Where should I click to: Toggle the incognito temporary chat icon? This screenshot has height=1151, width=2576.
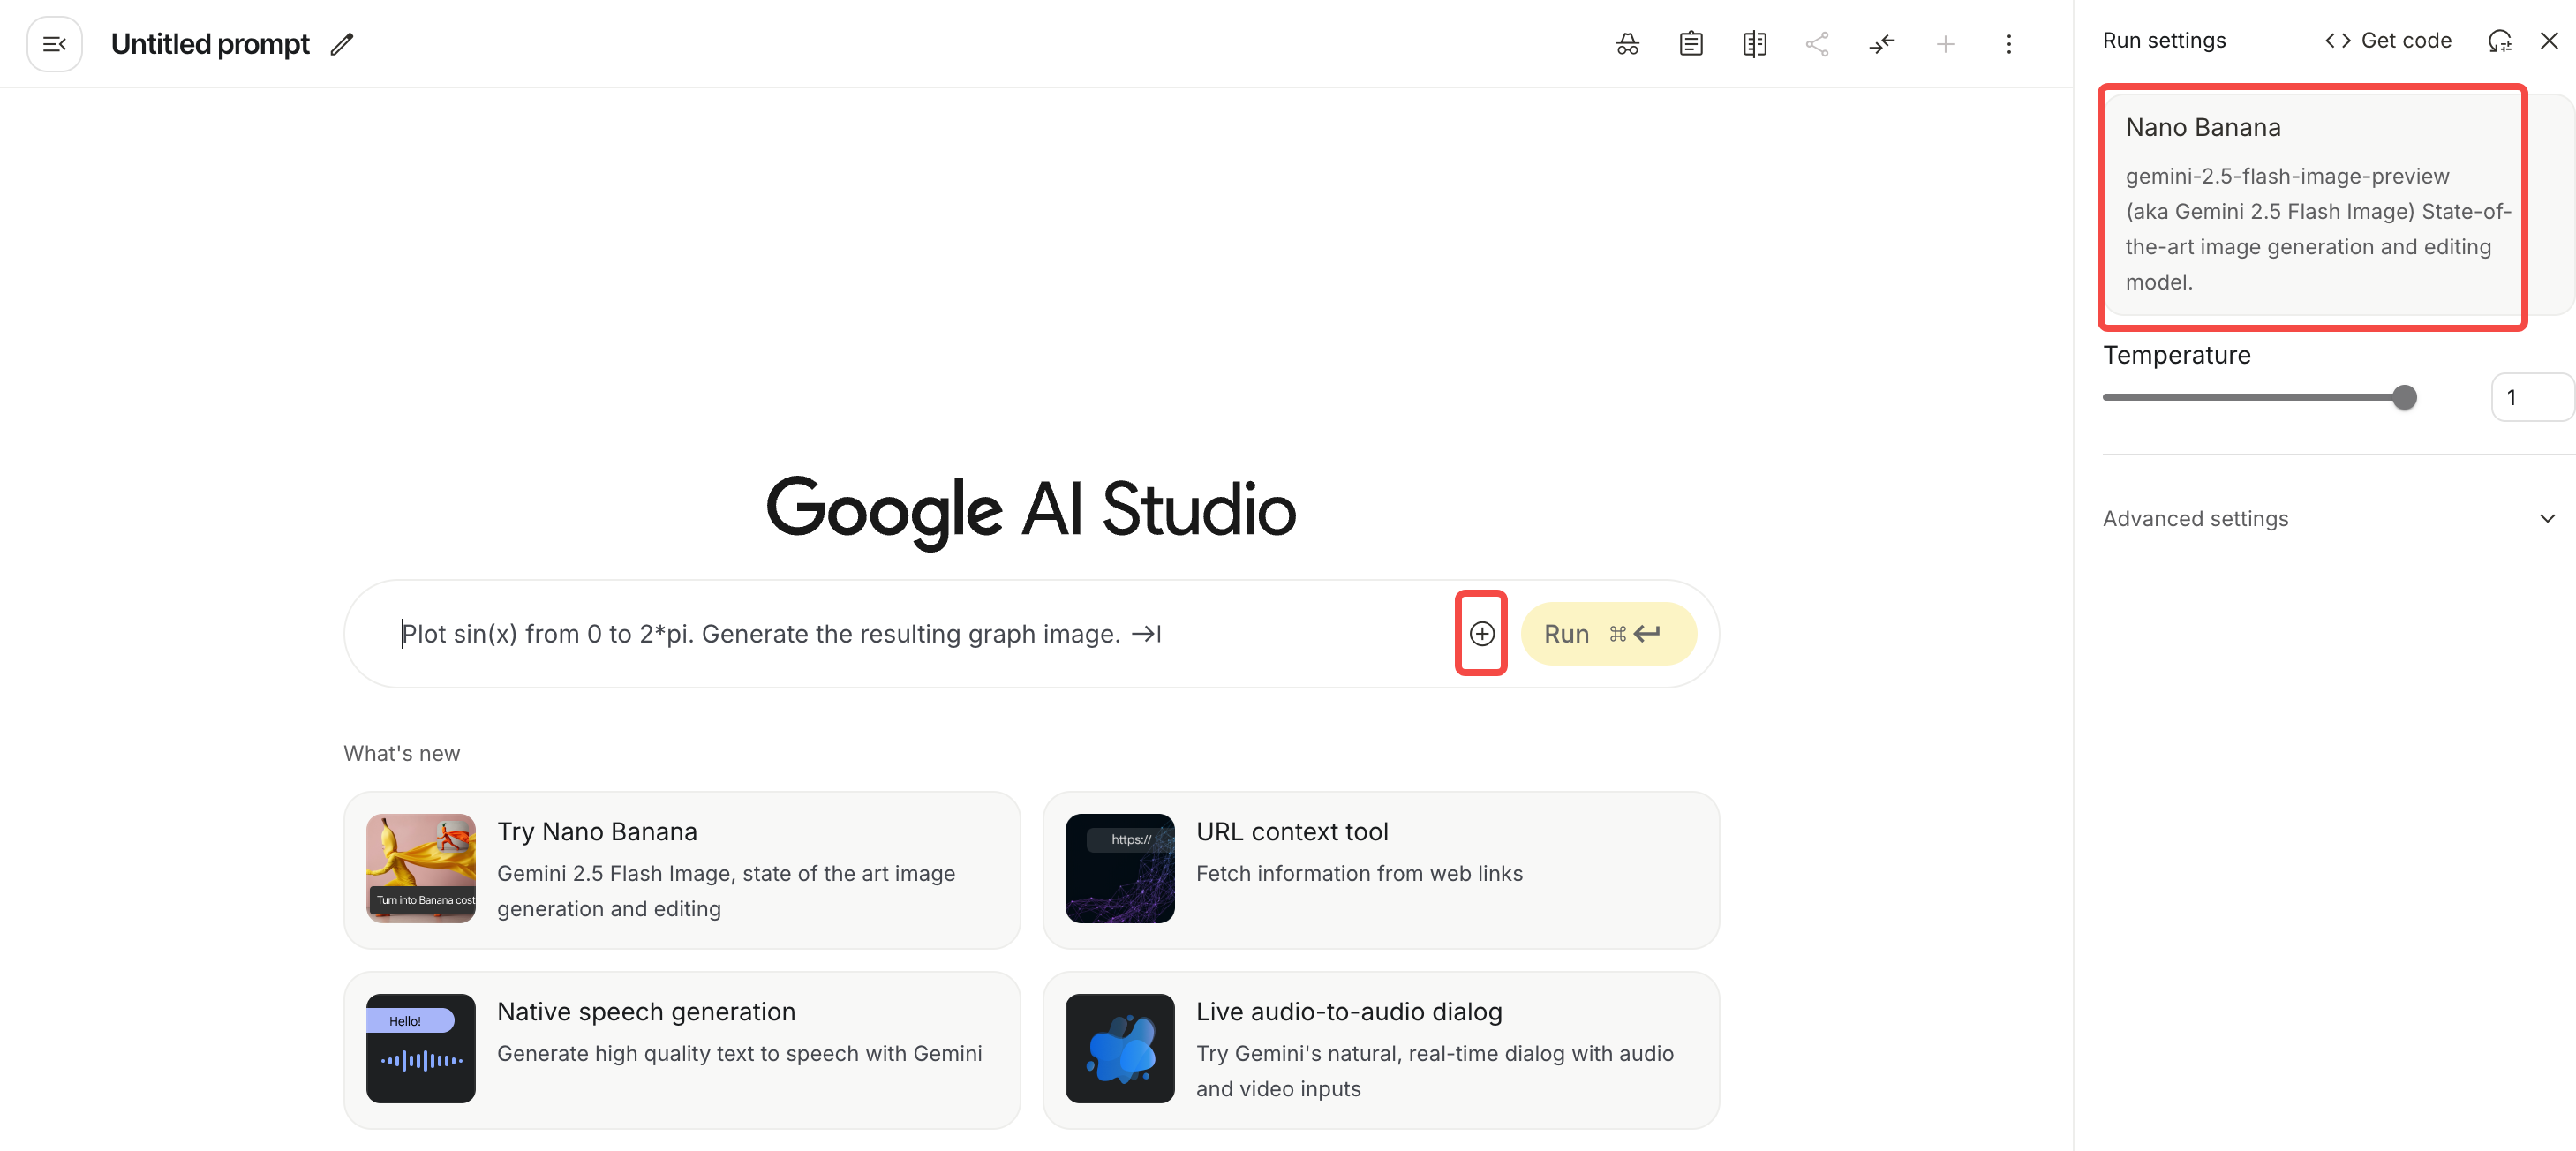point(1627,44)
